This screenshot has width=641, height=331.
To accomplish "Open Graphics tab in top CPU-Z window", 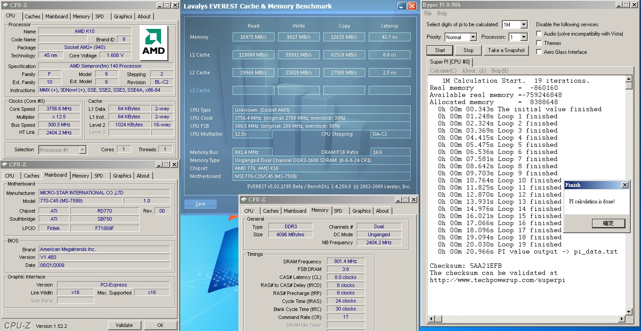I will tap(123, 16).
